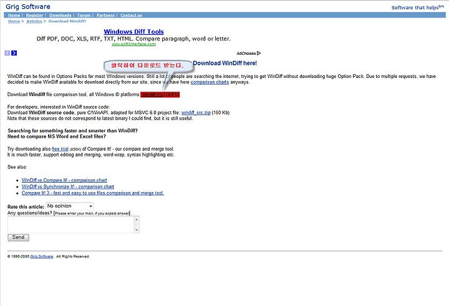449x306 pixels.
Task: Click the Software that helps tagline
Action: point(417,7)
